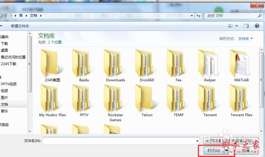Viewport: 265px width, 157px height.
Task: Click the refresh button beside address bar
Action: (x=199, y=16)
